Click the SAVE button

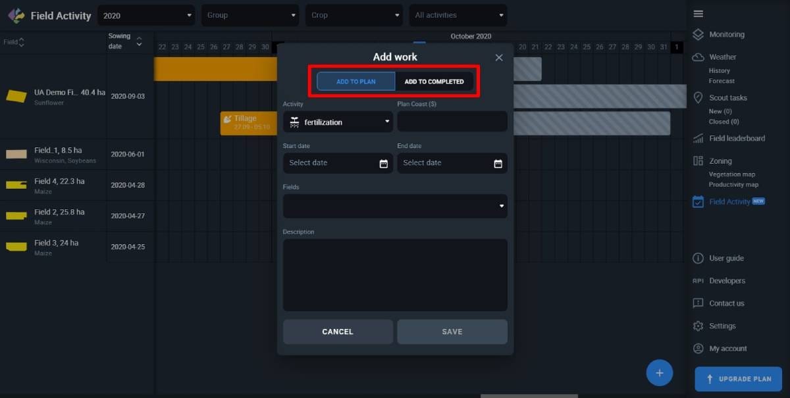pos(452,332)
